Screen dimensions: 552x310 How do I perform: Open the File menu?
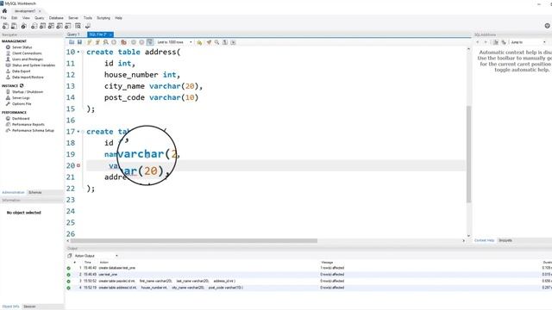click(3, 18)
